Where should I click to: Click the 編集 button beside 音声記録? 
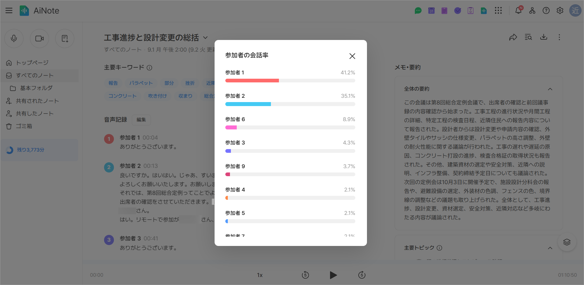pos(141,120)
